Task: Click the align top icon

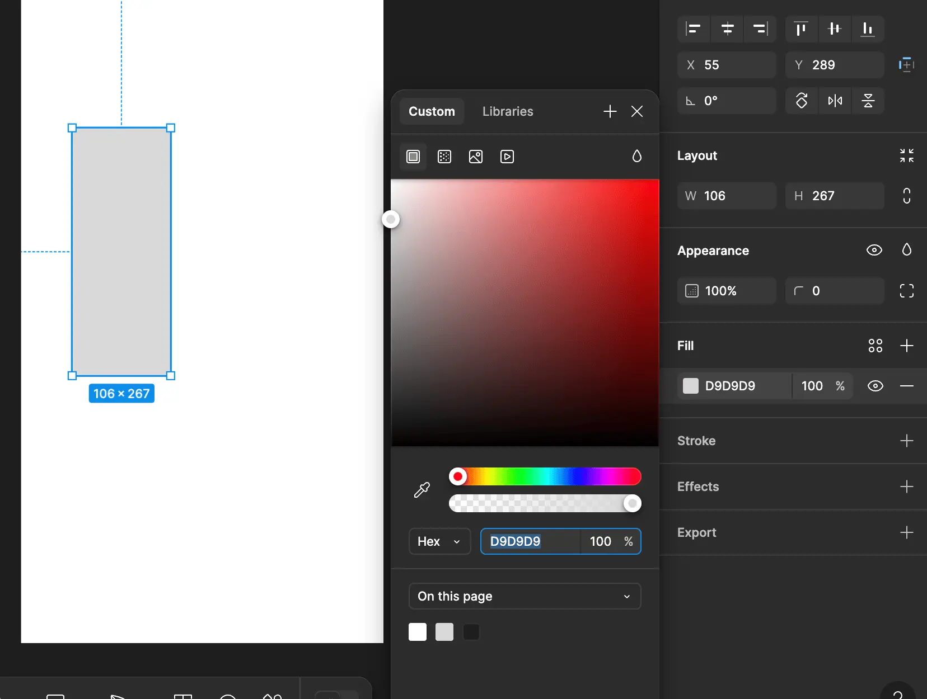Action: [801, 29]
